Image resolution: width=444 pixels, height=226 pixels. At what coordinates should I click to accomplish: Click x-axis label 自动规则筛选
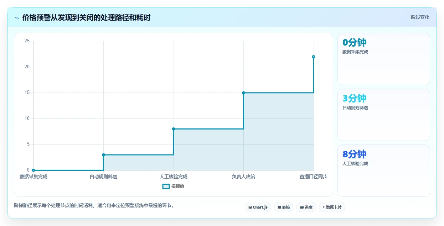[103, 177]
